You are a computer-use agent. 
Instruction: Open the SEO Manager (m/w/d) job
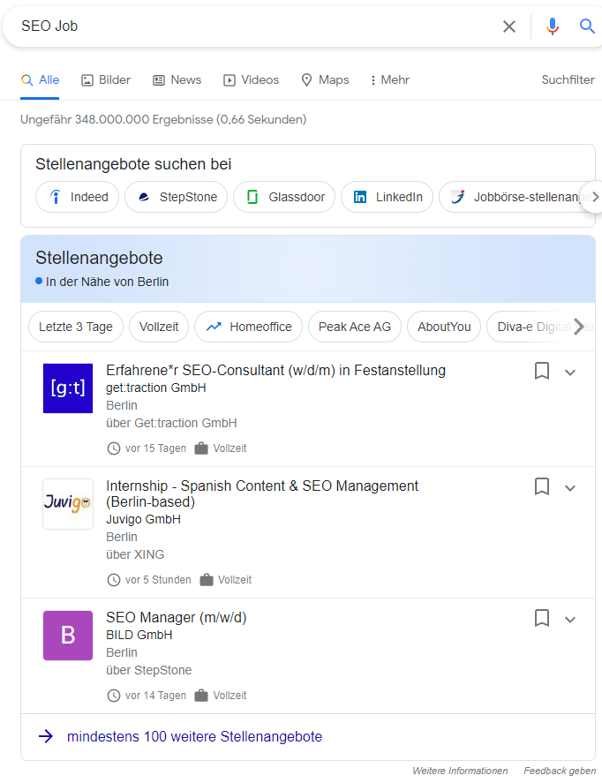pyautogui.click(x=177, y=618)
